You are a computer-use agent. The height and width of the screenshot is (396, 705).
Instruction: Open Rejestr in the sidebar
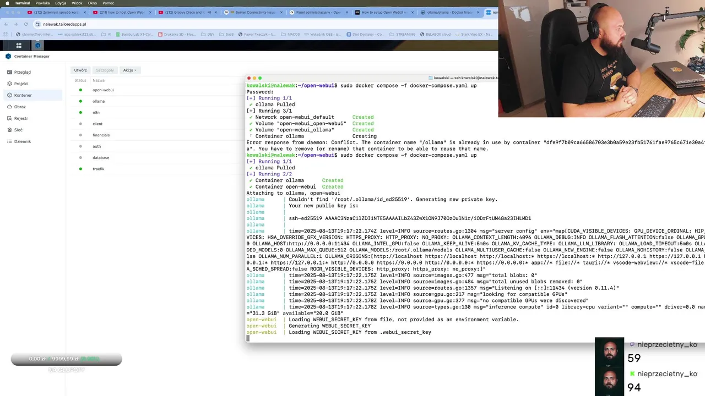(x=33, y=118)
